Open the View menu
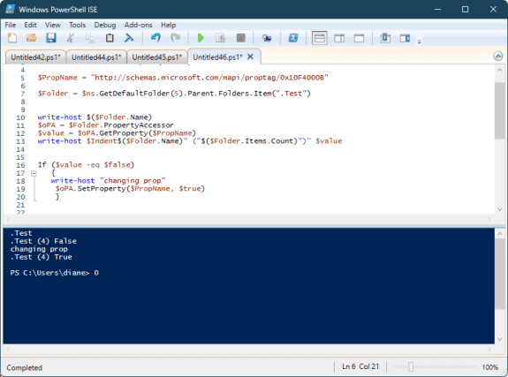The image size is (508, 377). [52, 25]
